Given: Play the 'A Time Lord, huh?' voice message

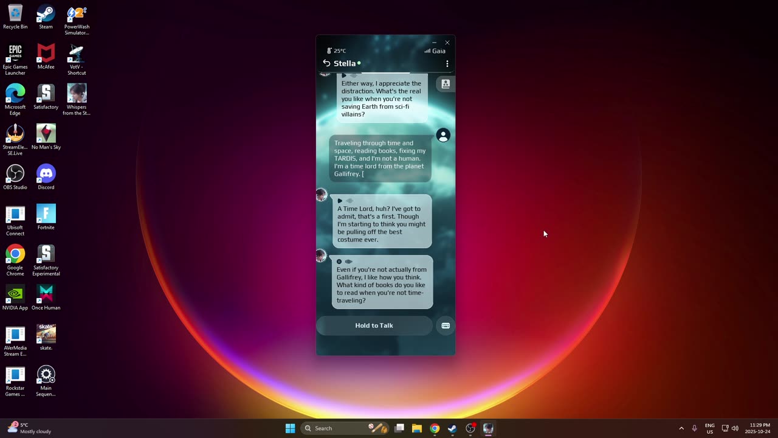Looking at the screenshot, I should coord(340,201).
